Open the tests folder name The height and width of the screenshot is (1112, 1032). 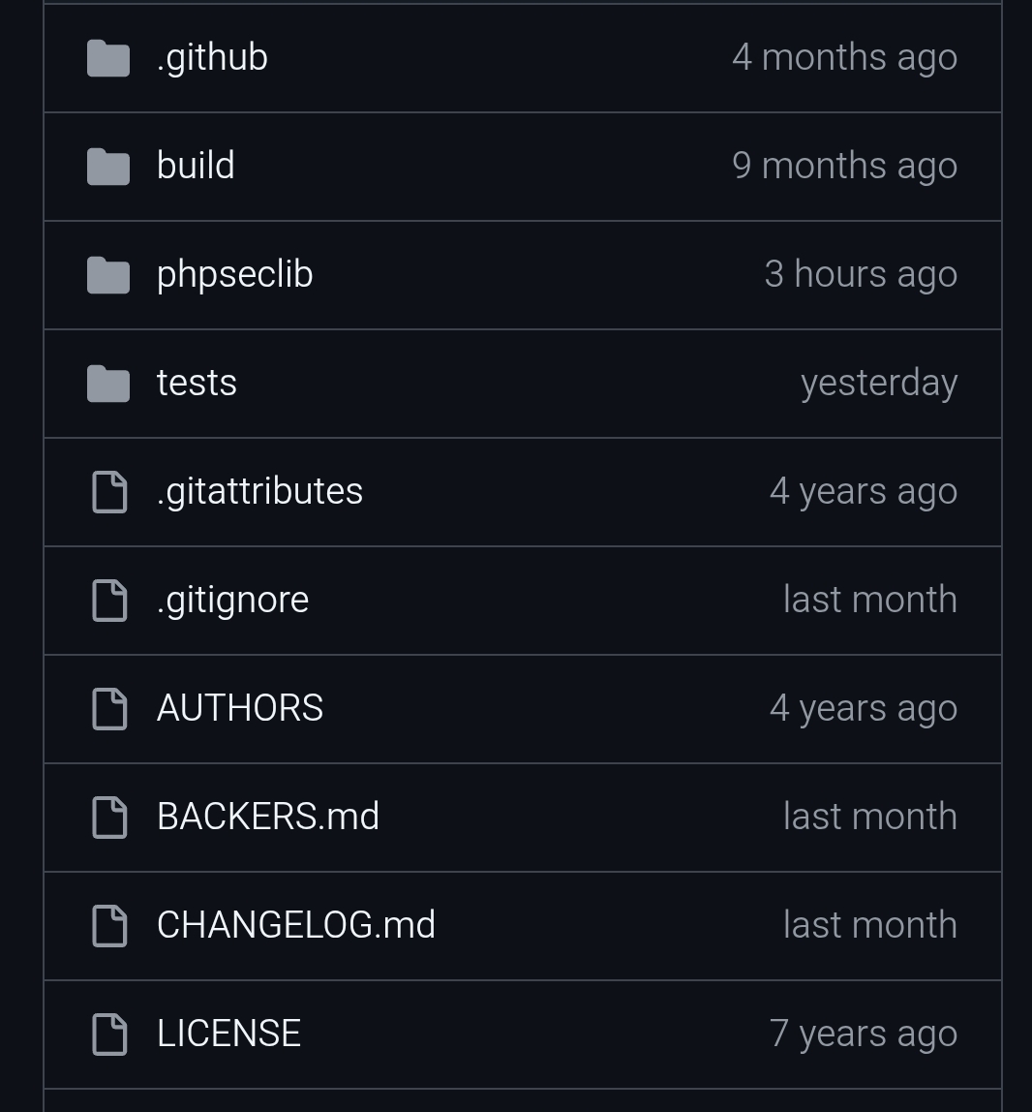197,384
